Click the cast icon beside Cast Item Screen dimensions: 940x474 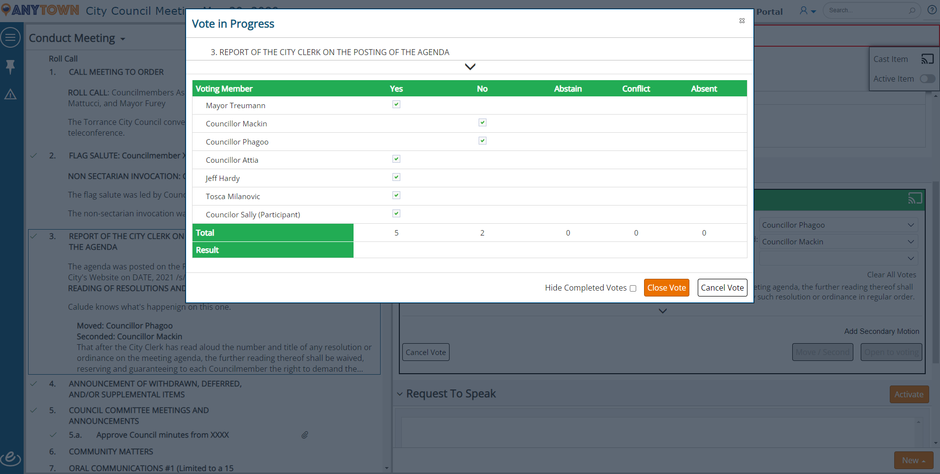[927, 59]
